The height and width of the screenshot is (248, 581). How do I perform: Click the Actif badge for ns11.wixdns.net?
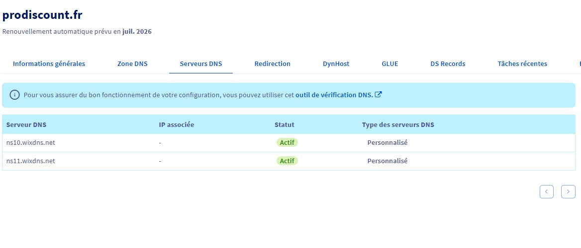click(287, 161)
